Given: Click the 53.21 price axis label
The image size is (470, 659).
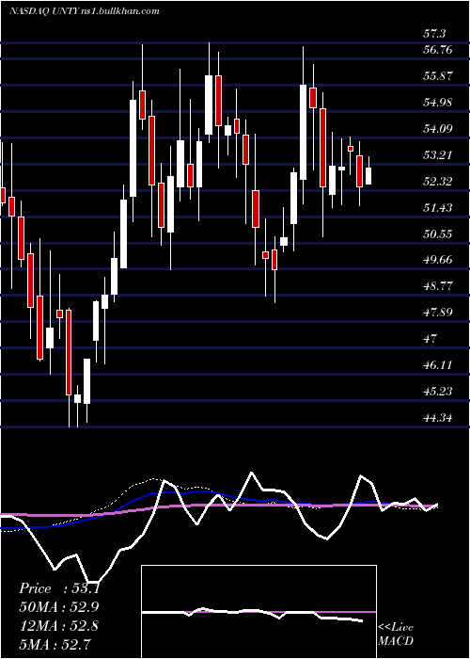Looking at the screenshot, I should click(439, 155).
